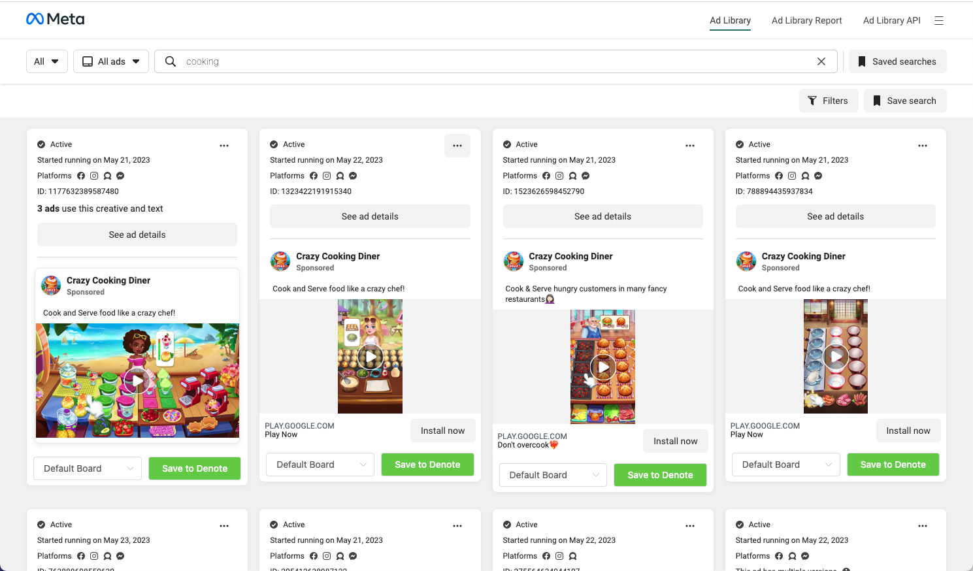
Task: Expand the Default Board dropdown on second card
Action: 320,464
